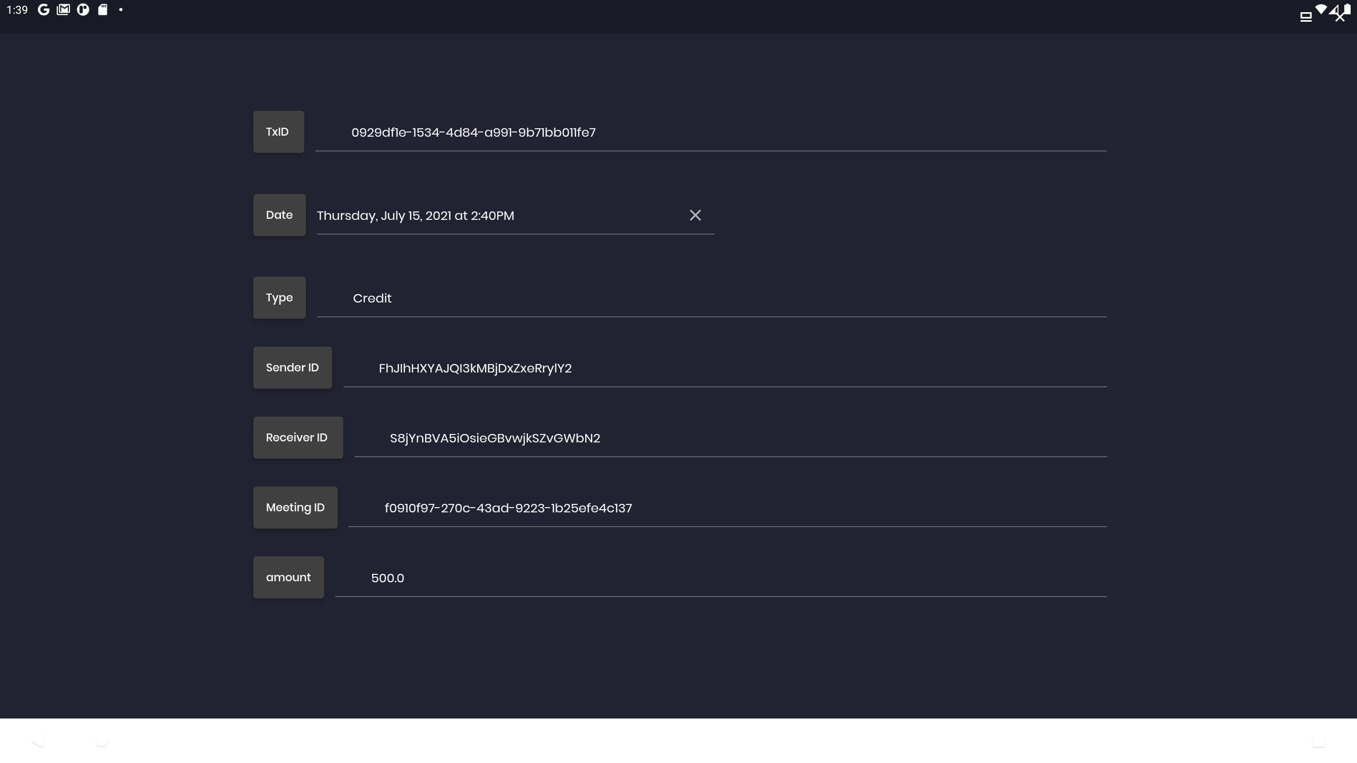This screenshot has width=1357, height=763.
Task: Click the Meeting ID label button
Action: coord(295,508)
